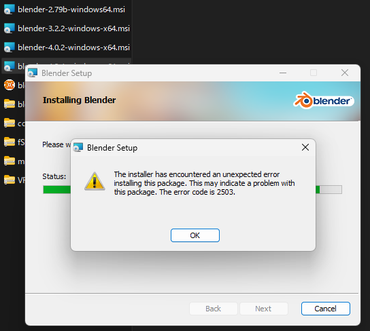Click the installer icon next to blender-2.79b
This screenshot has width=370, height=331.
(10, 9)
